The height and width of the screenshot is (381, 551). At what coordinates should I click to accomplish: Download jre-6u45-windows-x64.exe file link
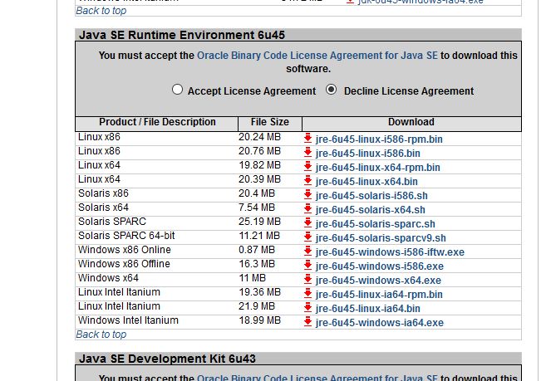(x=378, y=281)
